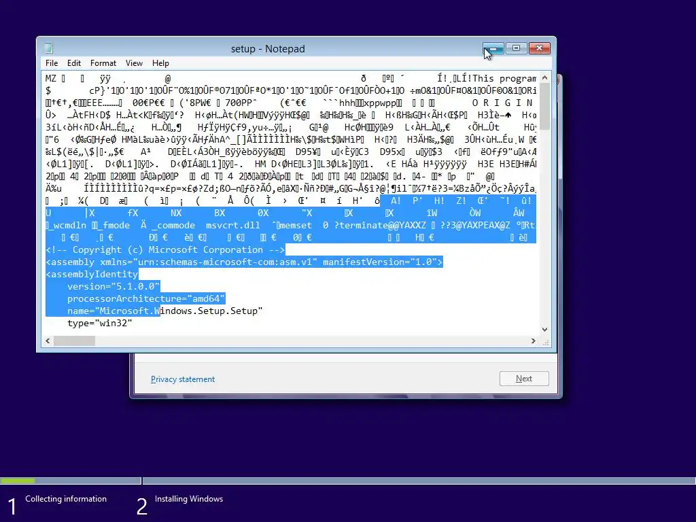Click the horizontal scrollbar thumb
Image resolution: width=696 pixels, height=522 pixels.
[x=74, y=341]
